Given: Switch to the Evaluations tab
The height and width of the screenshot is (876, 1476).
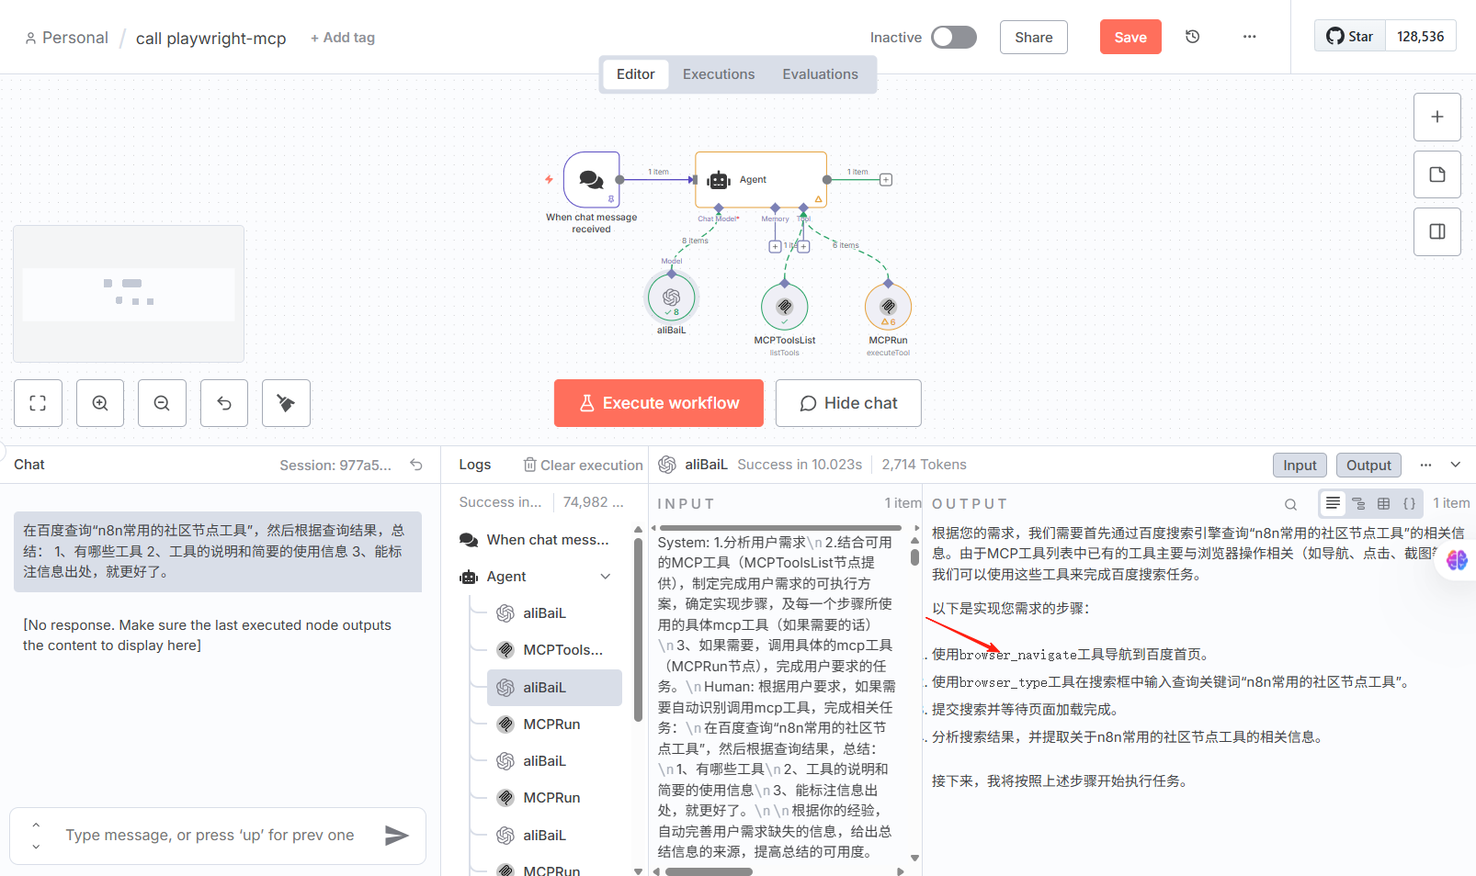Looking at the screenshot, I should pyautogui.click(x=820, y=74).
